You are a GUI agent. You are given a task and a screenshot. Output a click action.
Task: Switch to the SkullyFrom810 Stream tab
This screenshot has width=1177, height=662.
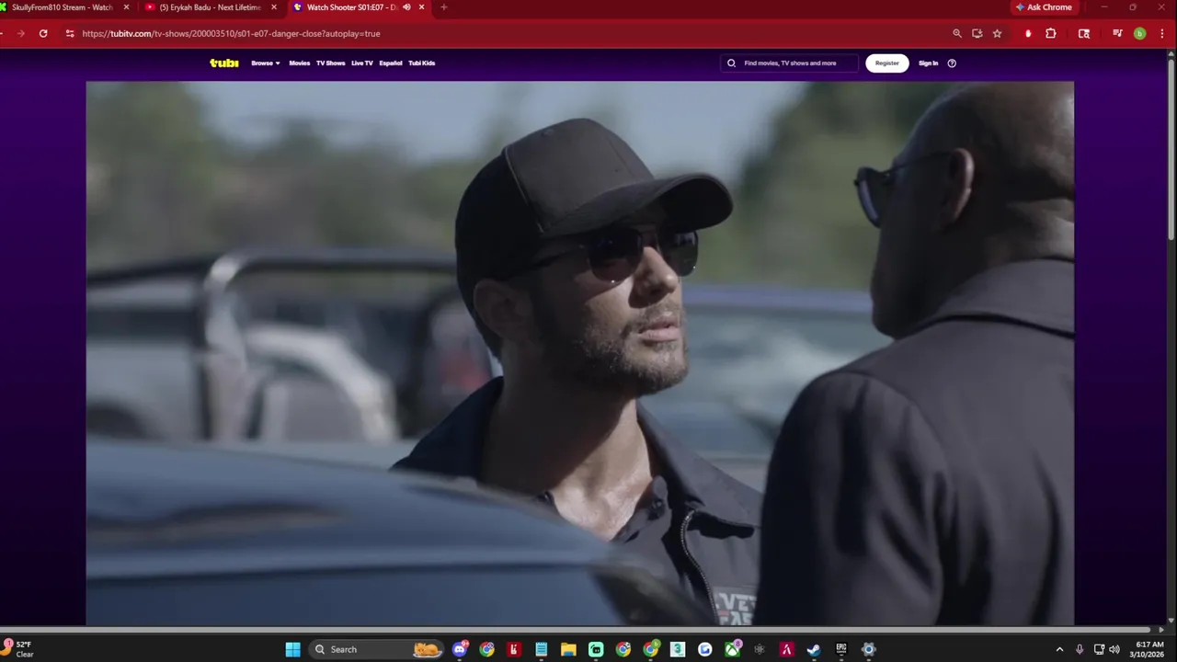click(x=63, y=7)
